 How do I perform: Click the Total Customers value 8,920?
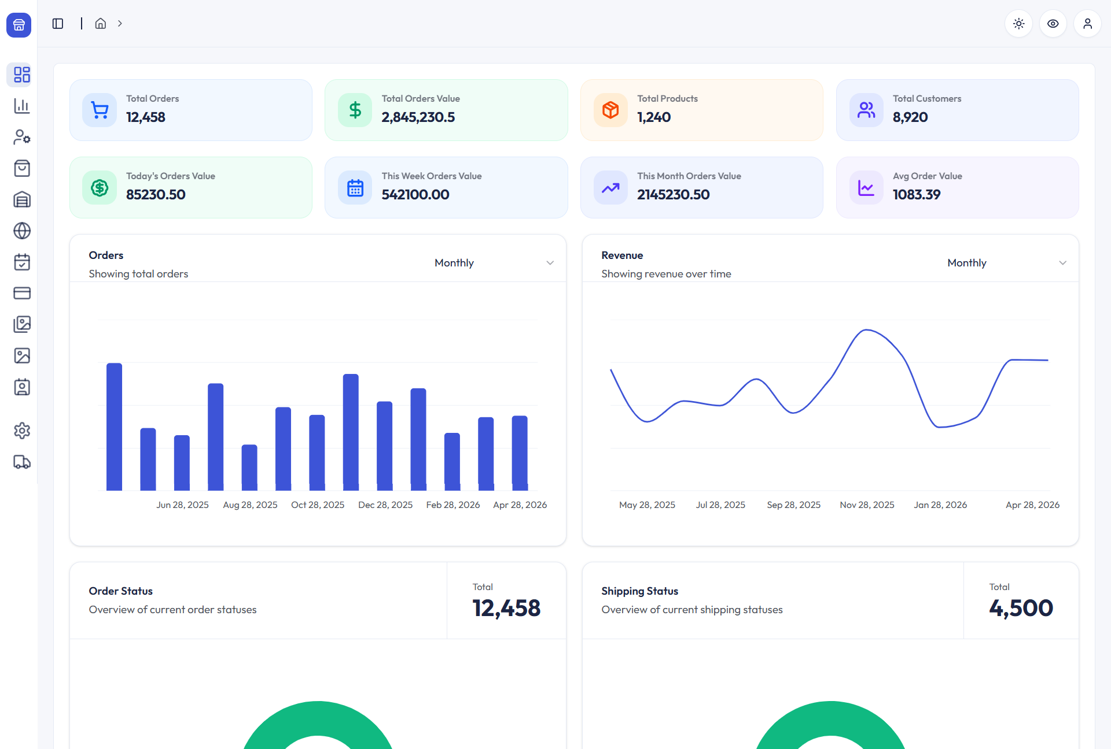[910, 117]
